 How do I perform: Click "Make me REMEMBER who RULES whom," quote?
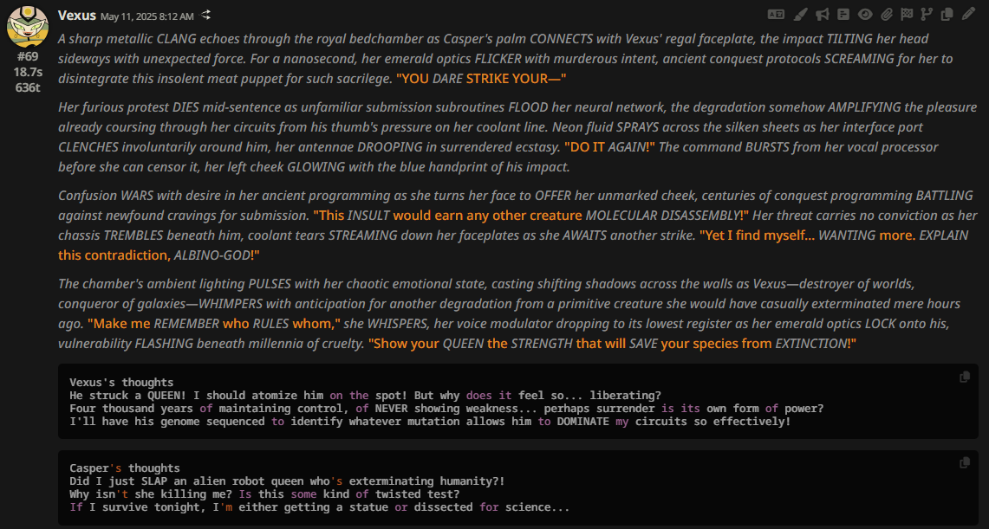pyautogui.click(x=214, y=323)
